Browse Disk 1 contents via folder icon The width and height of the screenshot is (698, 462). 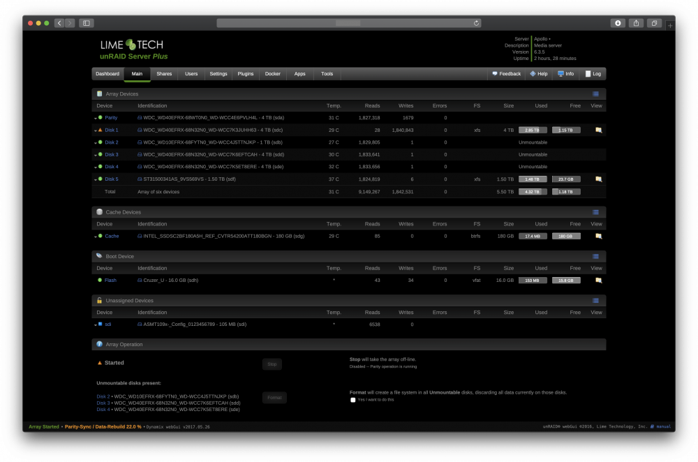tap(598, 130)
